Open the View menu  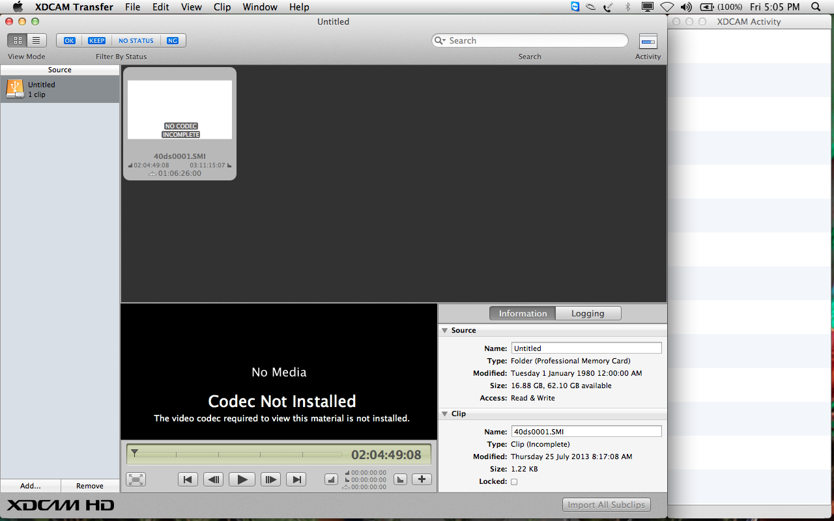tap(191, 7)
